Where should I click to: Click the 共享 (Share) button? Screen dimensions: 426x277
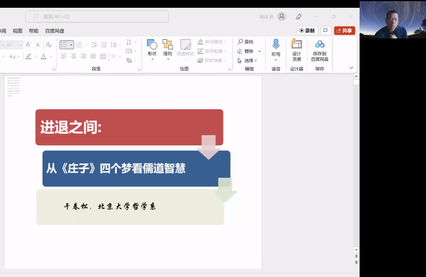344,31
